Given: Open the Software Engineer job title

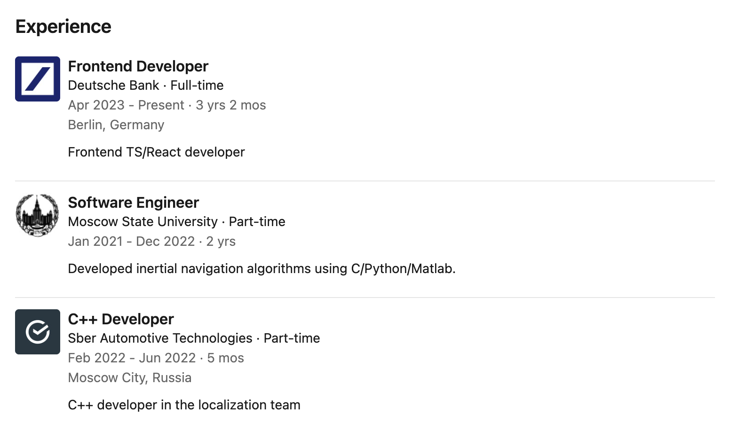Looking at the screenshot, I should pos(134,203).
